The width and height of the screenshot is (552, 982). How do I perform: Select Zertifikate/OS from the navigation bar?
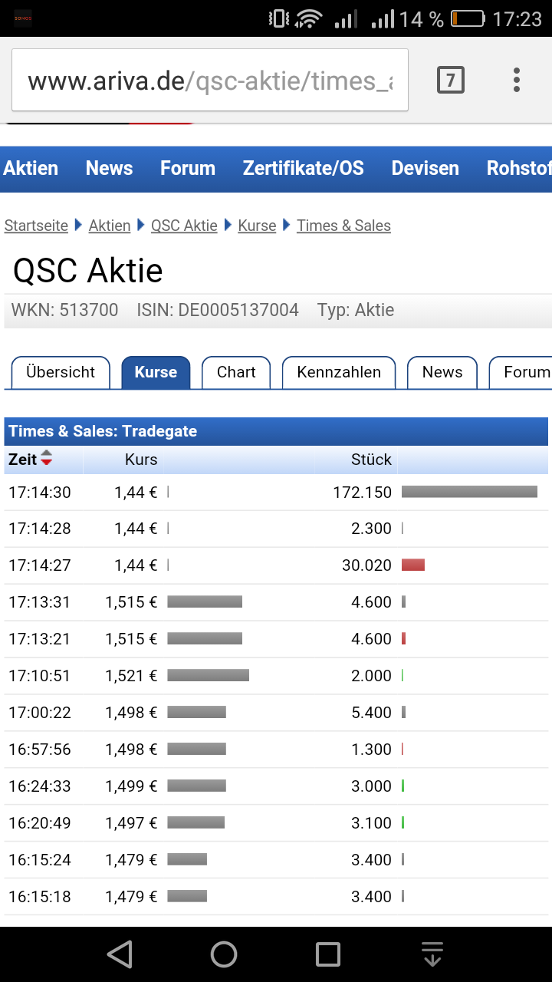[303, 168]
